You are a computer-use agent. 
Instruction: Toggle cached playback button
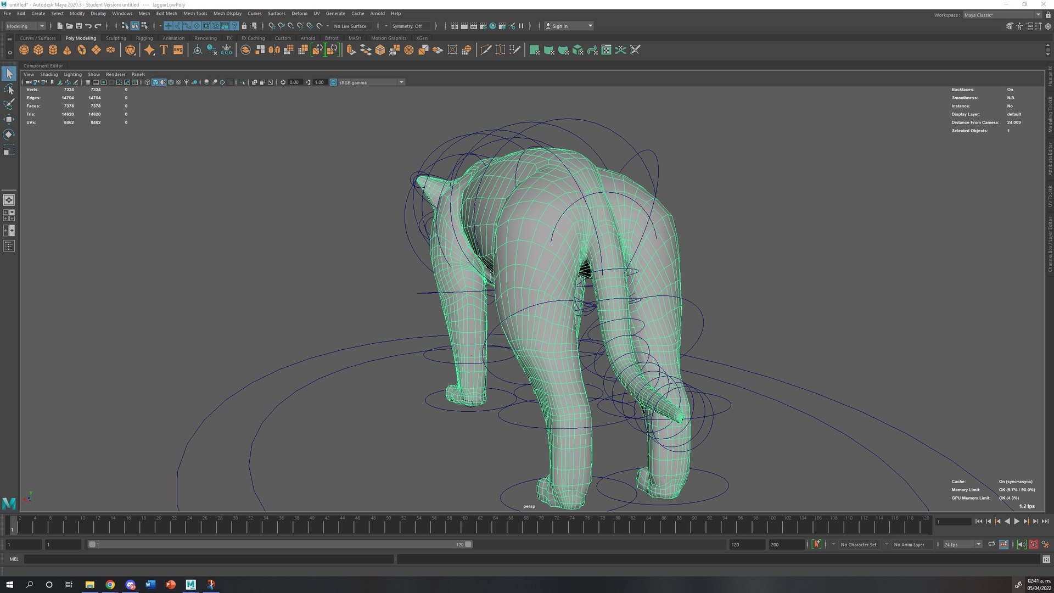(1003, 544)
